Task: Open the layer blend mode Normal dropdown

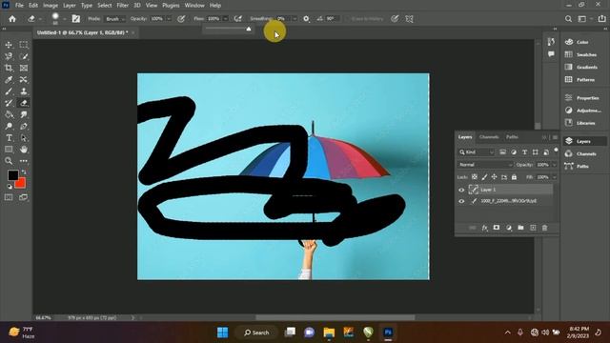Action: (x=485, y=165)
